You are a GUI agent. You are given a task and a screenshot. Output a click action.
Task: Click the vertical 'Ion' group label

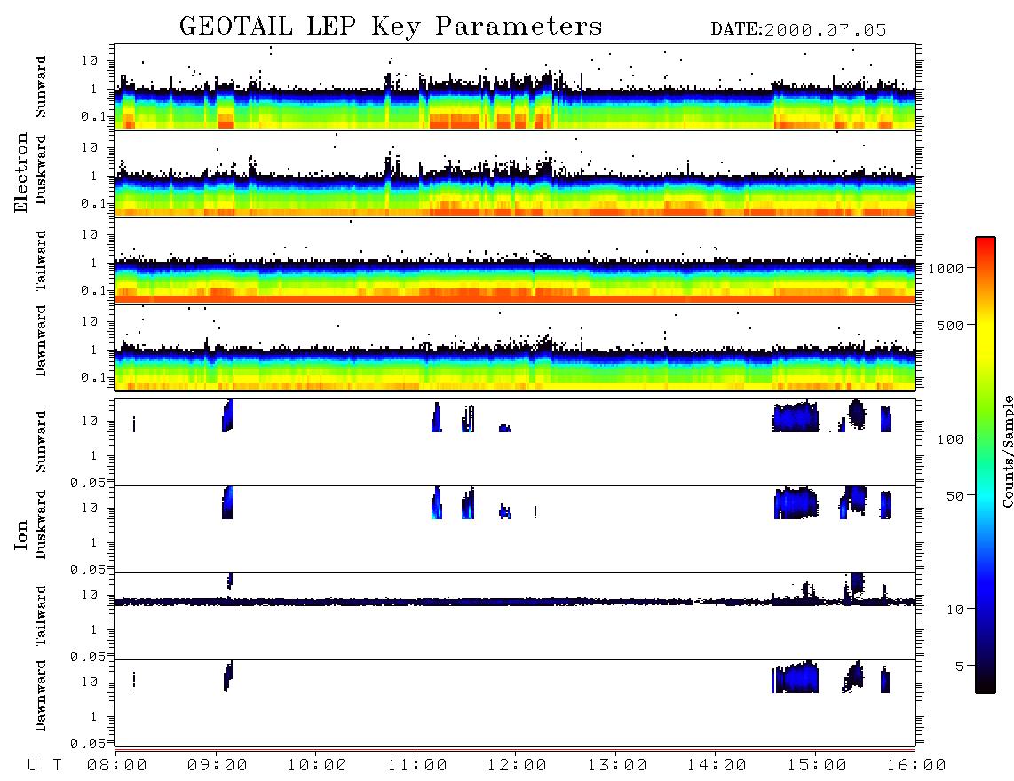(x=21, y=534)
